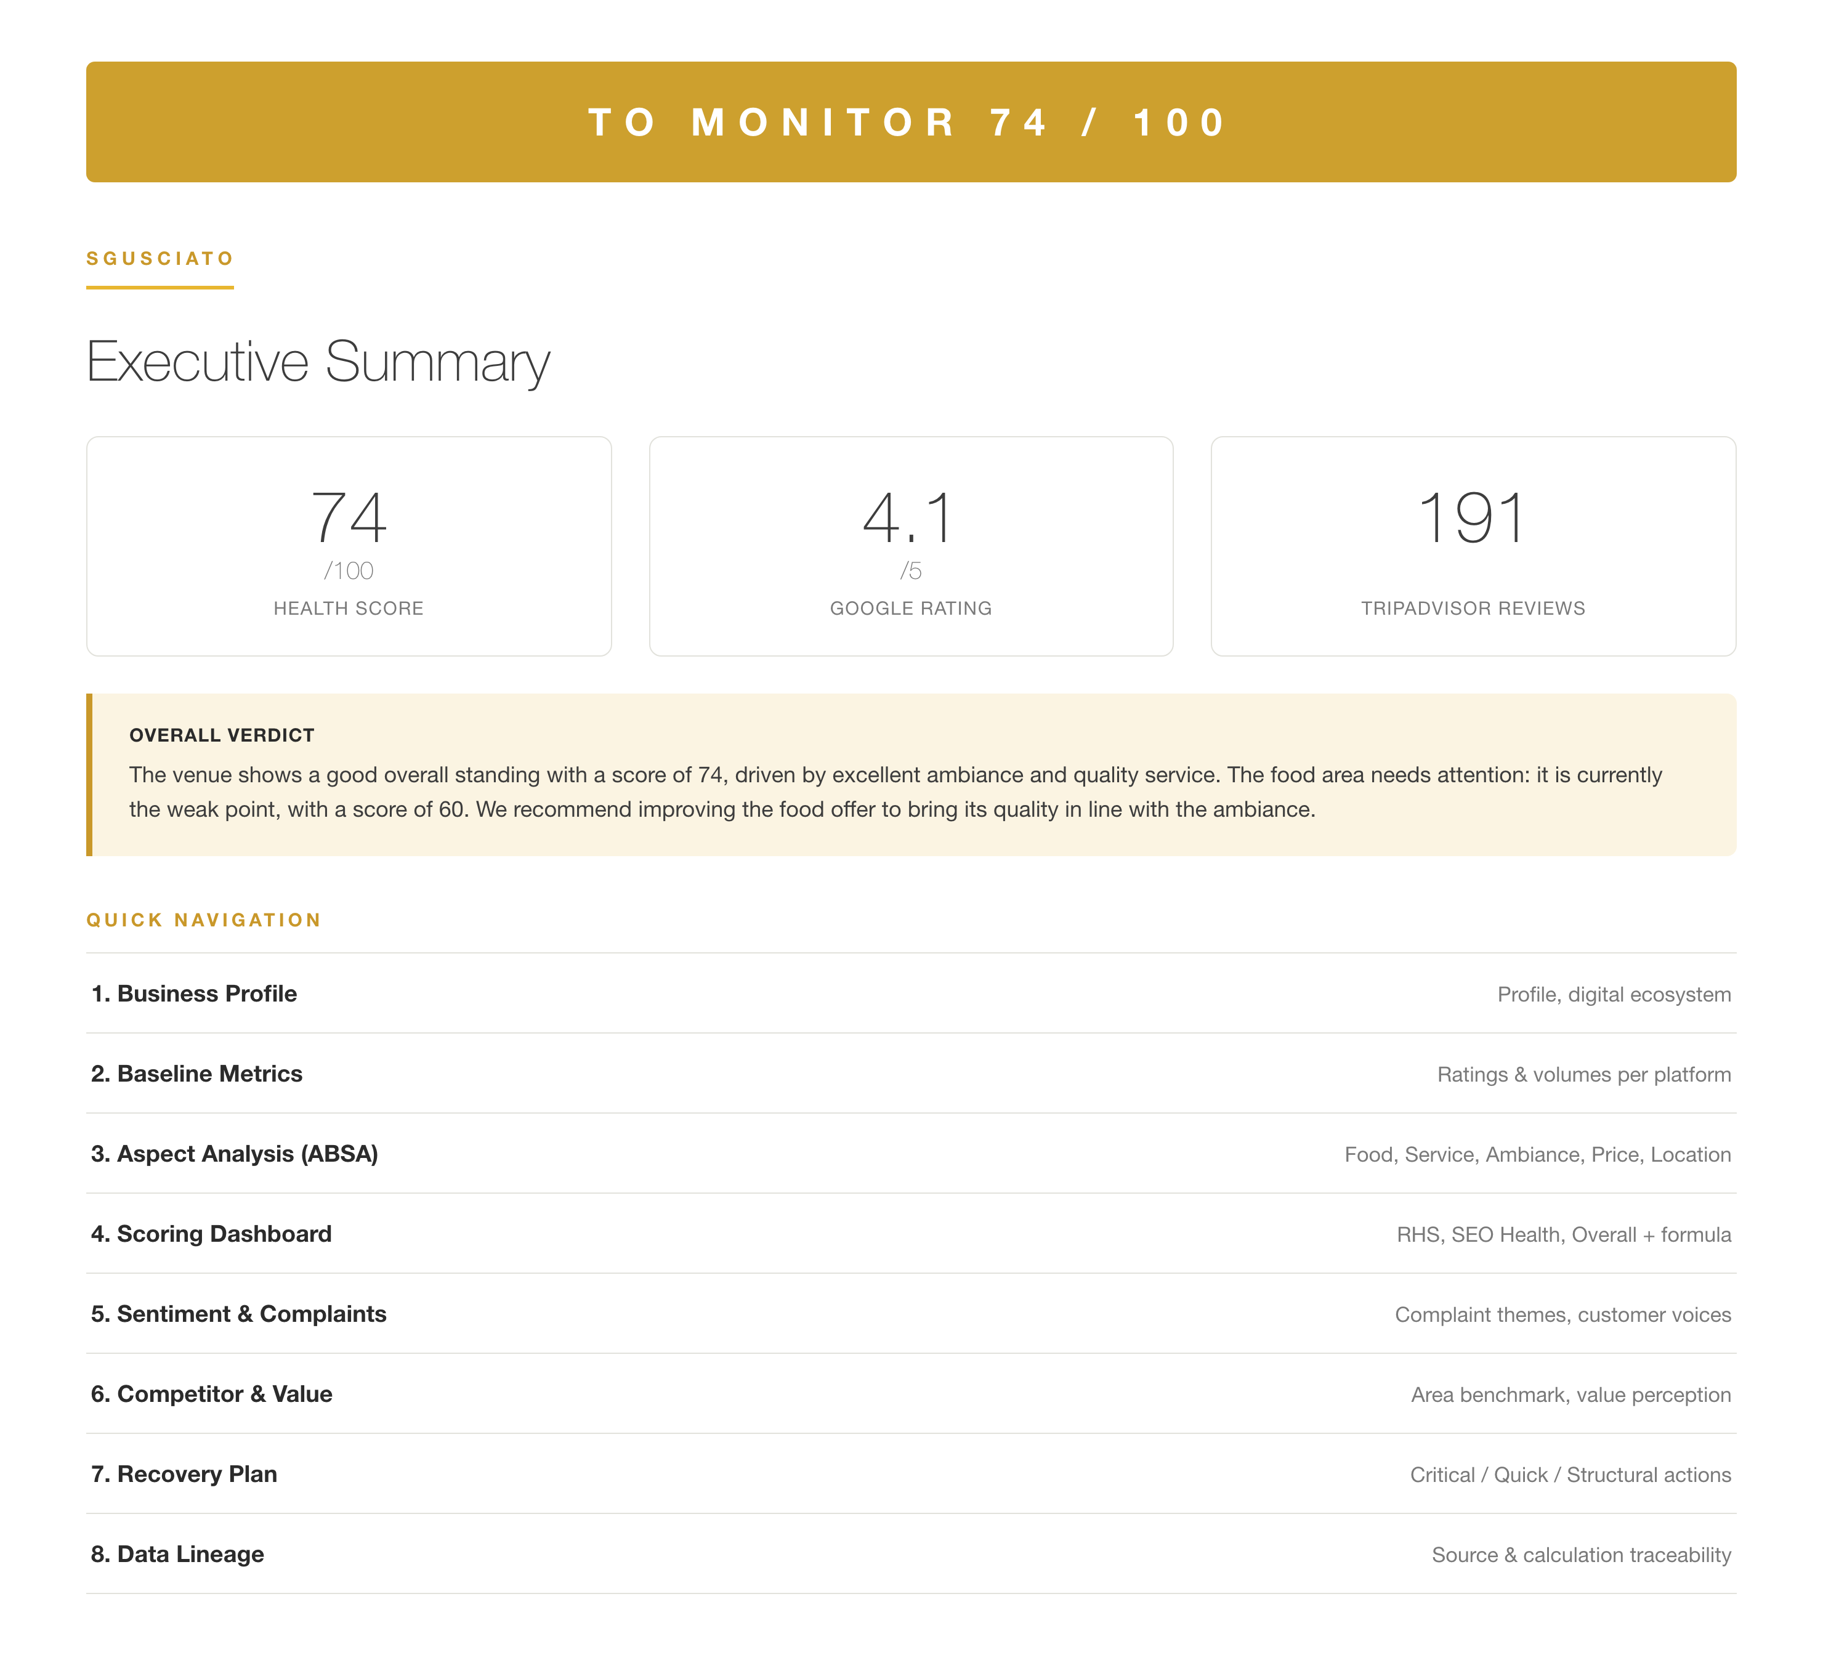Go to Baseline Metrics section

[x=911, y=1074]
